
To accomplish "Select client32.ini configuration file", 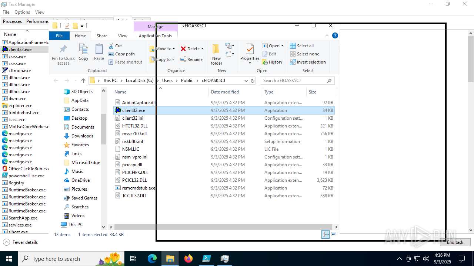I will click(x=133, y=118).
